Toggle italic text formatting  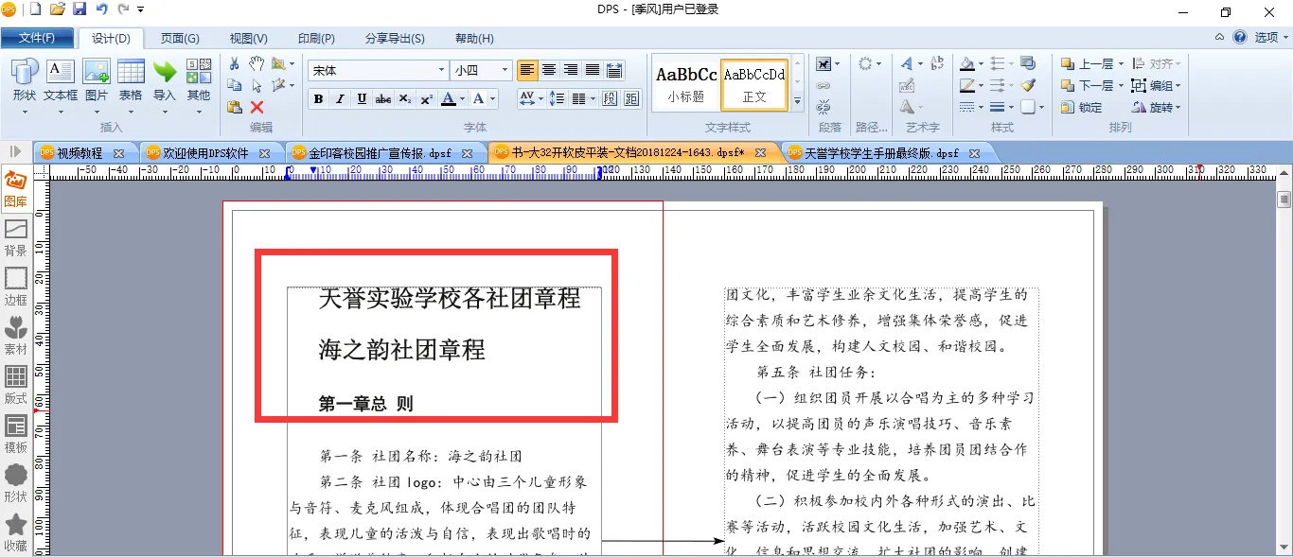click(339, 99)
